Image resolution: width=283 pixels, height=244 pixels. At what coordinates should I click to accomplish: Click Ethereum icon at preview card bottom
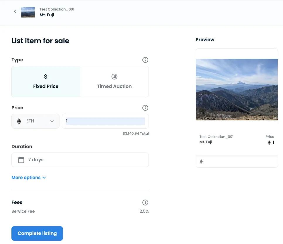point(201,161)
